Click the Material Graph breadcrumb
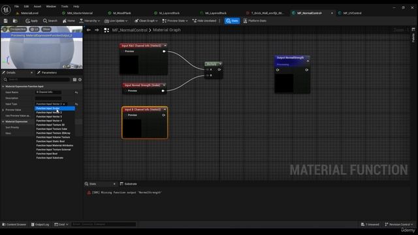Viewport: 418px width, 235px height. [x=167, y=30]
